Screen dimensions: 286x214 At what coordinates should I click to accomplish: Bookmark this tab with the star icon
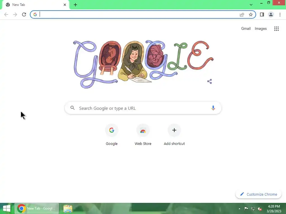tap(251, 14)
